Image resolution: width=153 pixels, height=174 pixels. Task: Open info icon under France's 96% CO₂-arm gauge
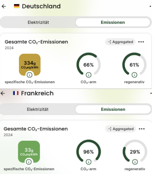(89, 162)
